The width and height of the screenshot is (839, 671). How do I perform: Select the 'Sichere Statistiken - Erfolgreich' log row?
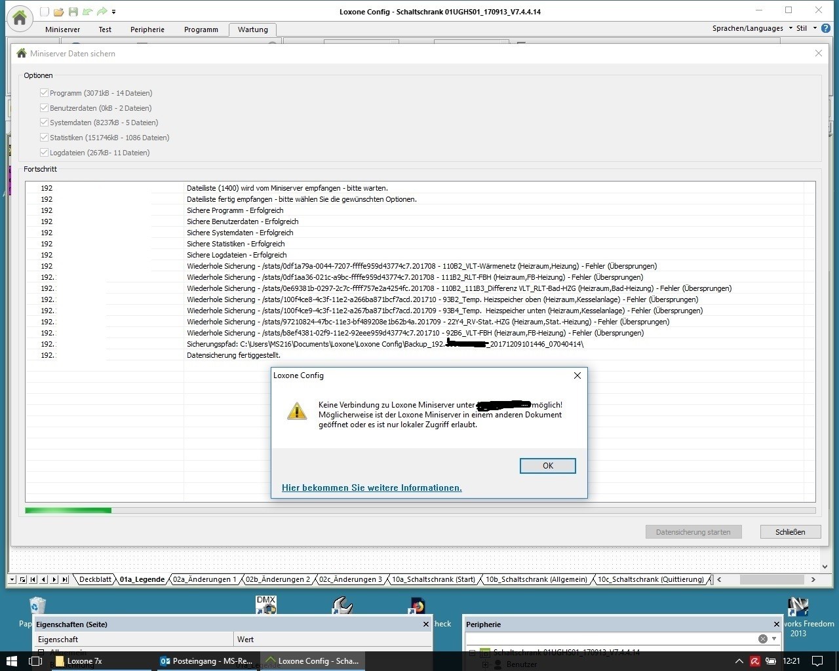(x=420, y=244)
